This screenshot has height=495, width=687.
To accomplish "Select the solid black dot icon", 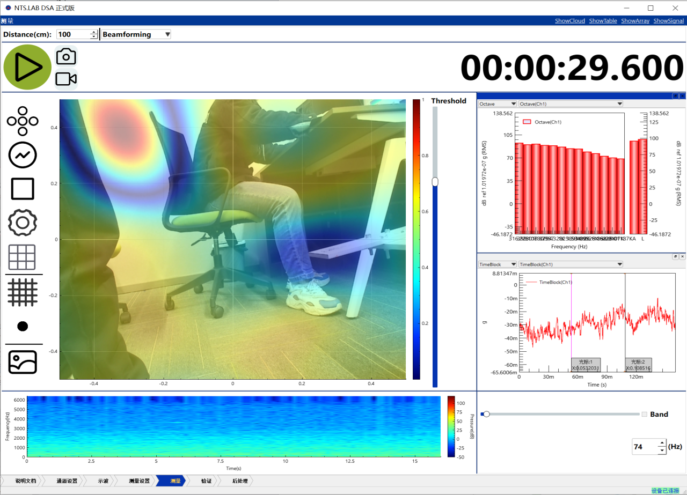I will (x=23, y=326).
